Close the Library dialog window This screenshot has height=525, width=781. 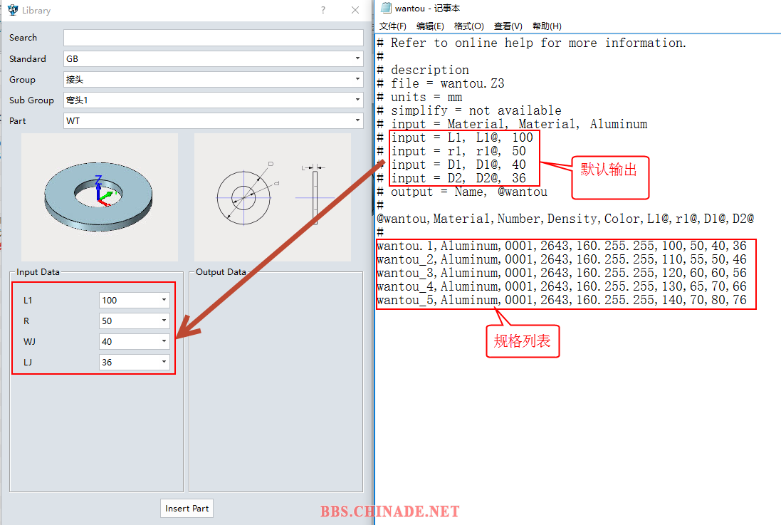(355, 10)
